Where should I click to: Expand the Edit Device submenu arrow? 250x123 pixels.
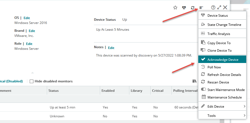(x=244, y=106)
